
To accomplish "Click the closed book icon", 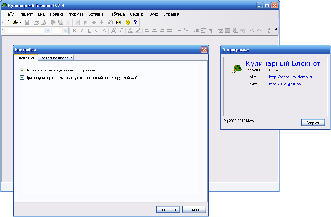I will tap(53, 22).
